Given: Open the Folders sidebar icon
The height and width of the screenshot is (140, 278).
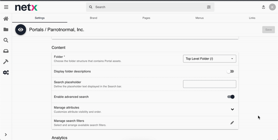Looking at the screenshot, I should click(6, 29).
